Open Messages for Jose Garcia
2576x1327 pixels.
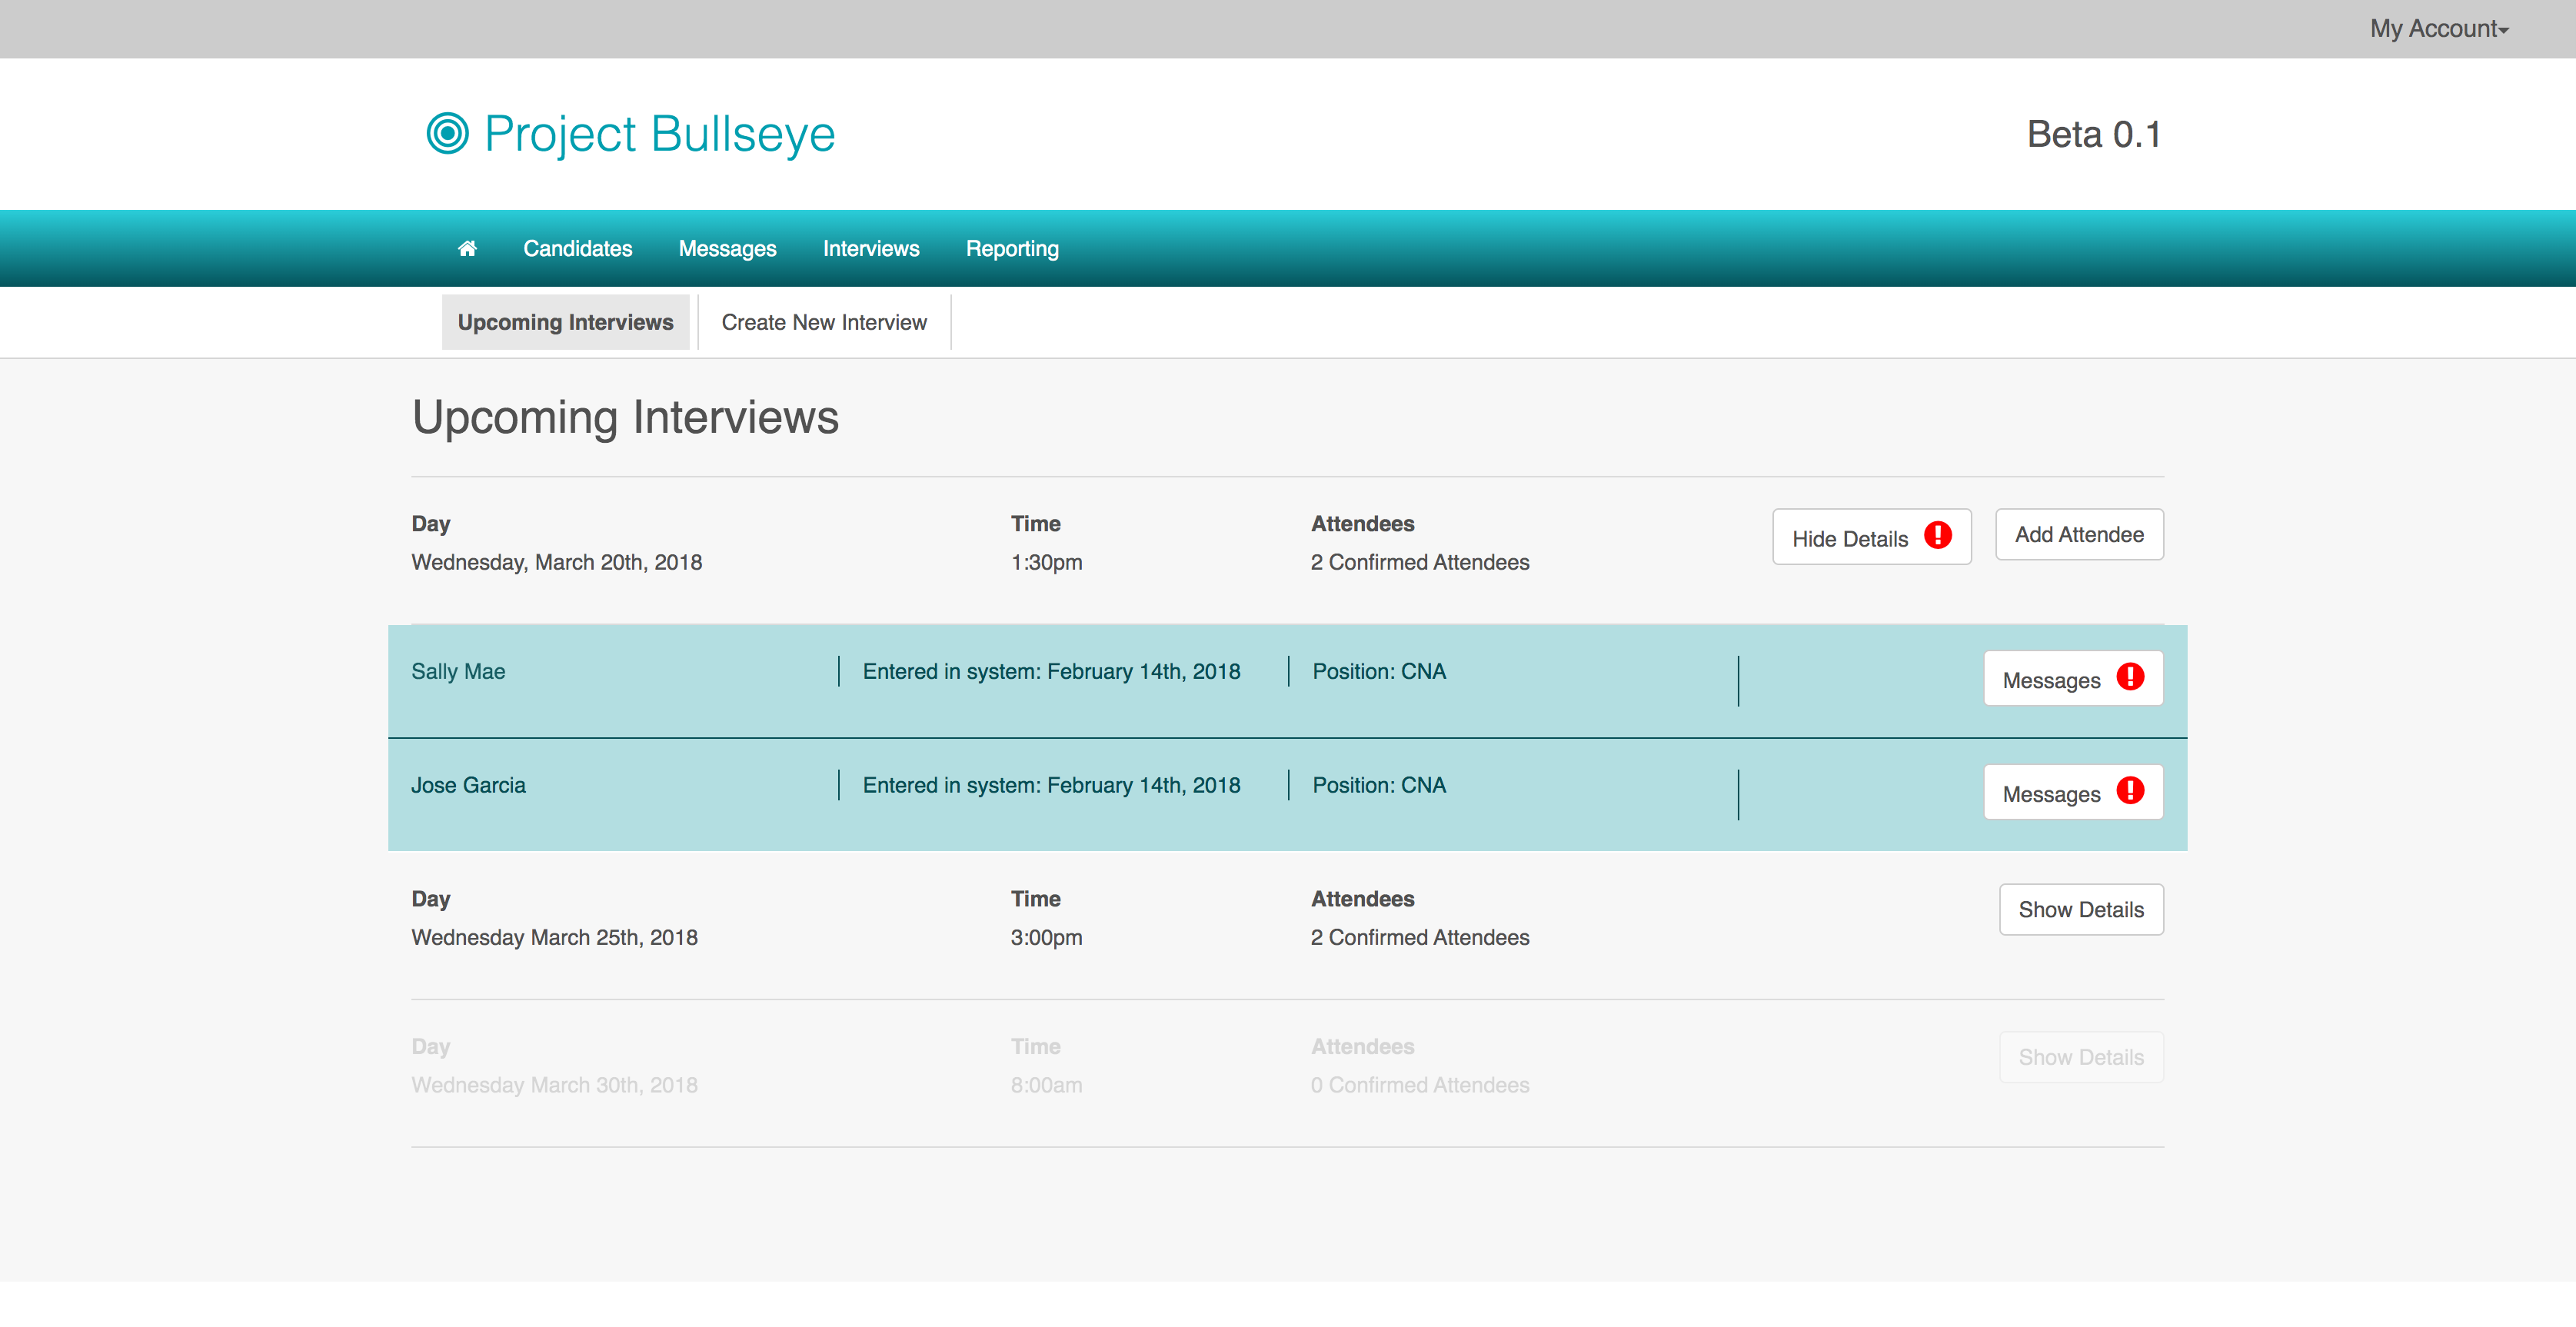point(2051,794)
